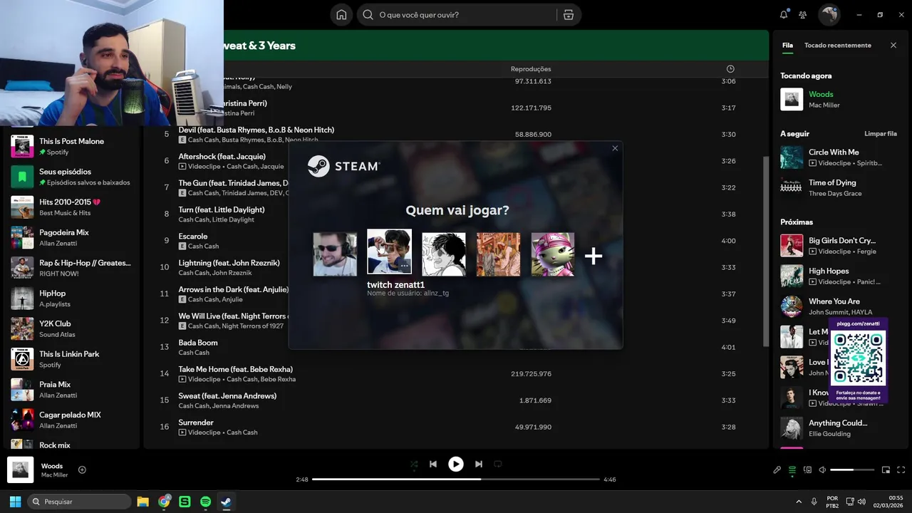The width and height of the screenshot is (912, 513).
Task: Select Steam account with manga sketch avatar
Action: (444, 254)
